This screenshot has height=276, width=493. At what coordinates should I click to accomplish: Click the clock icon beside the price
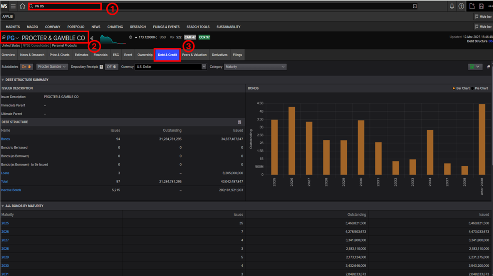[131, 37]
